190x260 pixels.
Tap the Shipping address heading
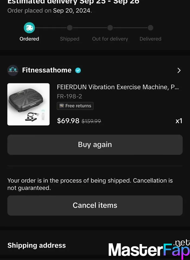coord(37,245)
